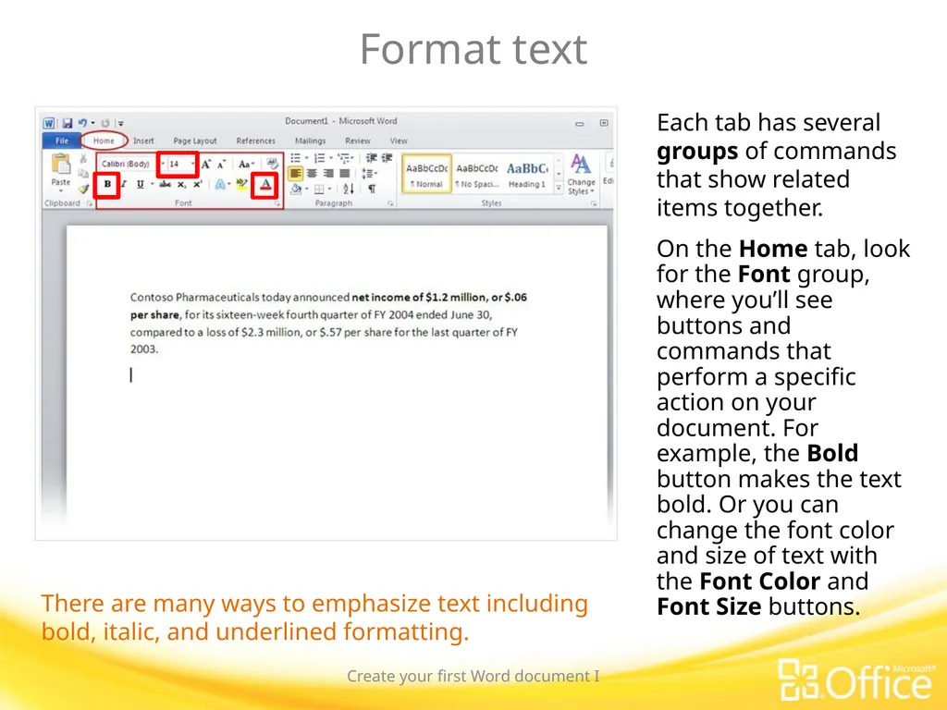The image size is (947, 710).
Task: Click the Bullets list icon
Action: [295, 158]
